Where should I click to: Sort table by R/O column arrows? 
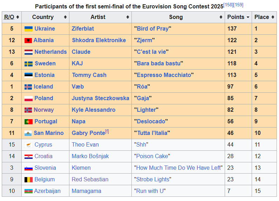[18, 17]
